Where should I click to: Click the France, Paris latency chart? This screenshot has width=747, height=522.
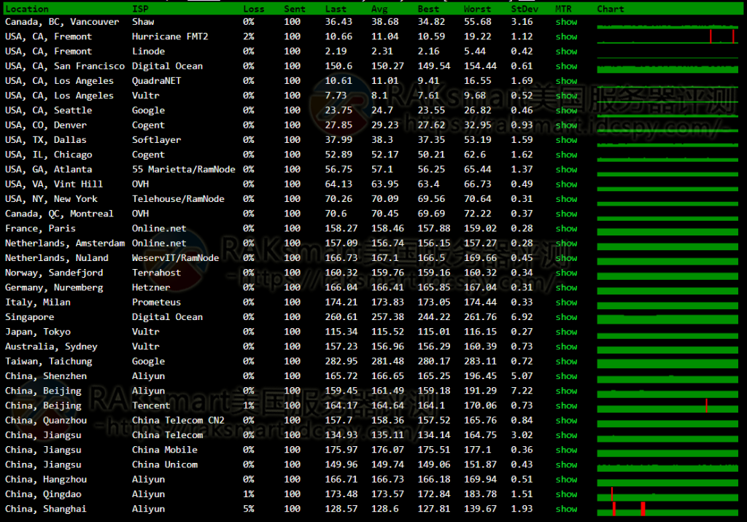click(667, 230)
